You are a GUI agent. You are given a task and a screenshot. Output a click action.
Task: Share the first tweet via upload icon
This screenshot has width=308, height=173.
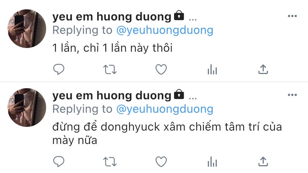click(263, 69)
